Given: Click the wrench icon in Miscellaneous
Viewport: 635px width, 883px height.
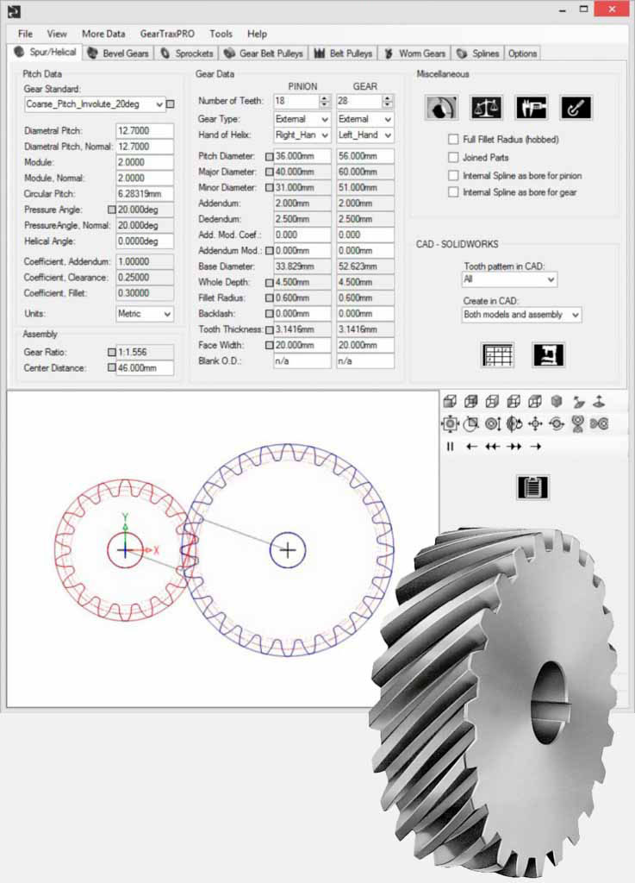Looking at the screenshot, I should (576, 107).
